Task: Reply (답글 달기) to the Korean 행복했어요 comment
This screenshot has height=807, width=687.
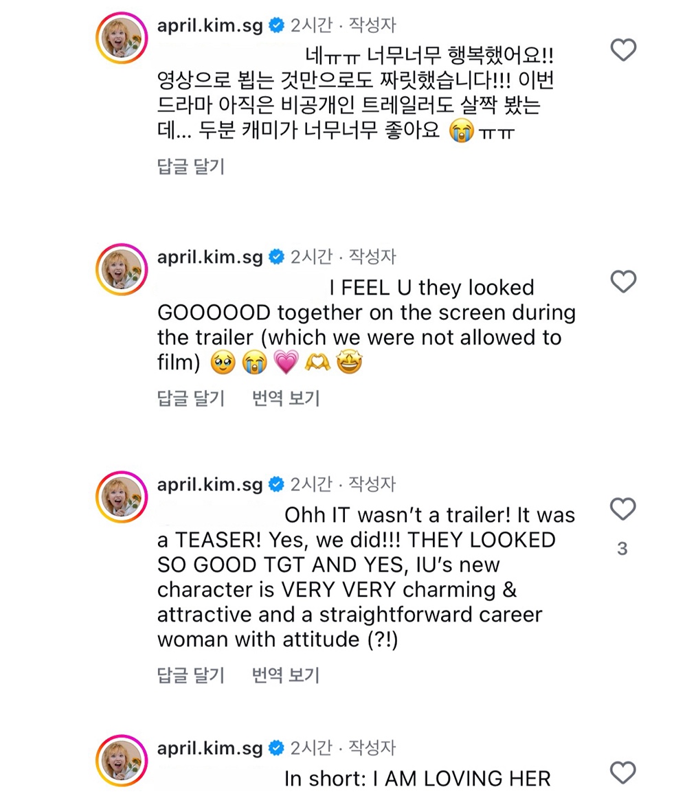Action: (191, 166)
